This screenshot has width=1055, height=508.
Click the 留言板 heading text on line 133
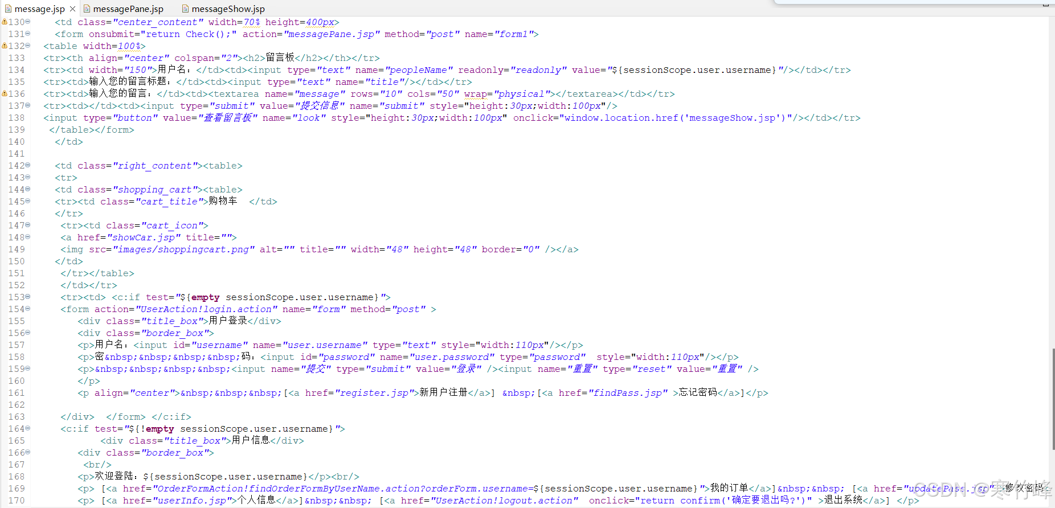280,58
